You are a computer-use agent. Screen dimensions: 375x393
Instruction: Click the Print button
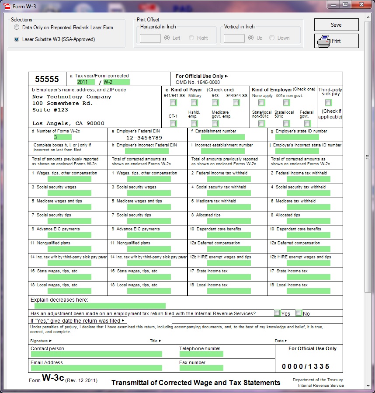(x=336, y=41)
